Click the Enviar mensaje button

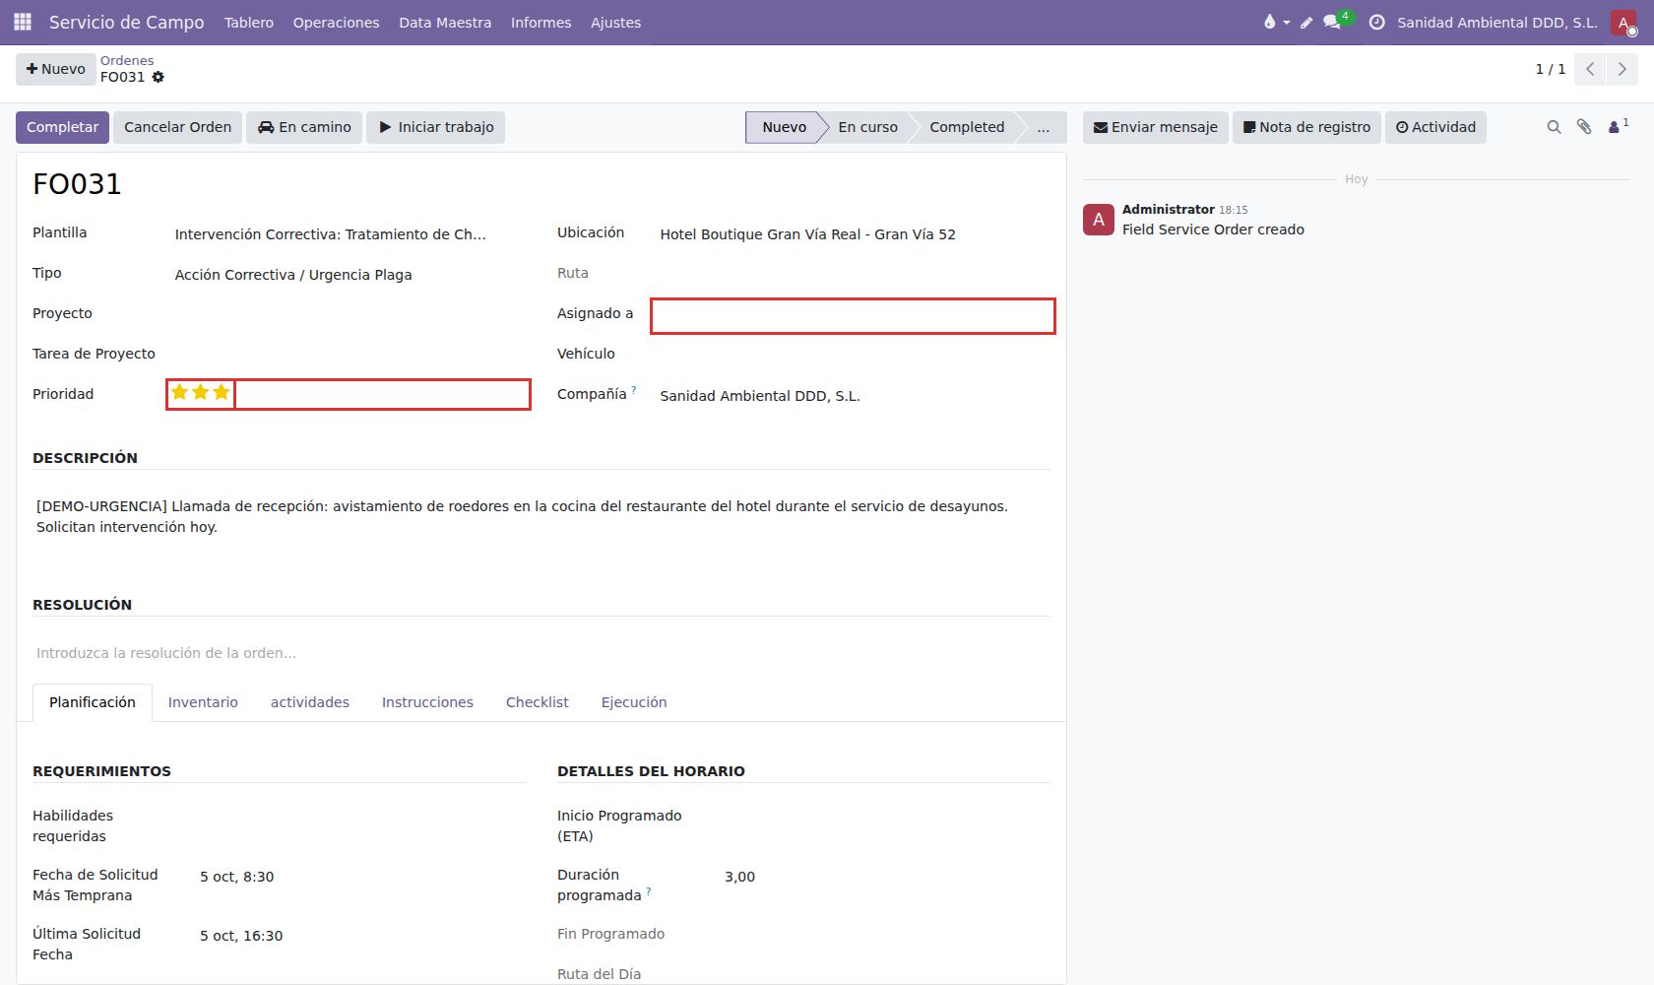point(1156,127)
